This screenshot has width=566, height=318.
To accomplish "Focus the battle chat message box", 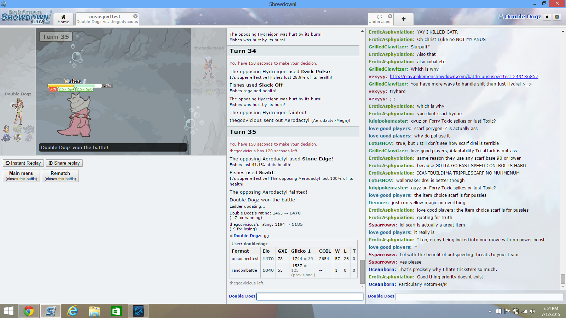I will pos(310,296).
